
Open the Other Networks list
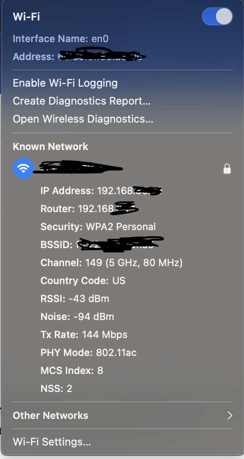pyautogui.click(x=50, y=415)
